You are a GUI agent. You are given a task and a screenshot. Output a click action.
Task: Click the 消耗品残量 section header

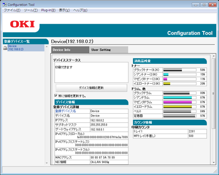click(170, 61)
